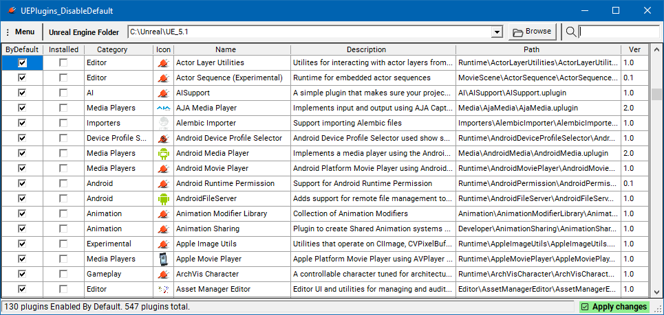Uncheck ByDefault for Android Media Player

[22, 153]
